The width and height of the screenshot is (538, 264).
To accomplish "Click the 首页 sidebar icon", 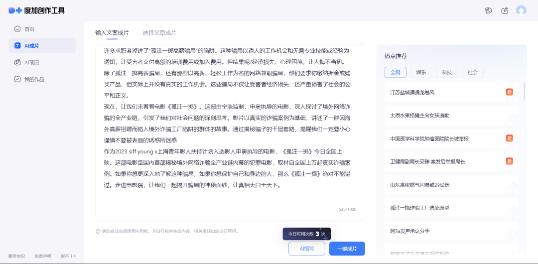I will tap(17, 29).
